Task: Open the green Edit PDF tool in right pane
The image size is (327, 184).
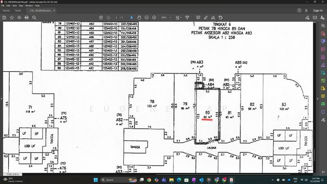Action: [323, 81]
